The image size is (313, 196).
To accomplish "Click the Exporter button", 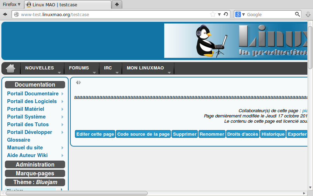I will tap(297, 134).
